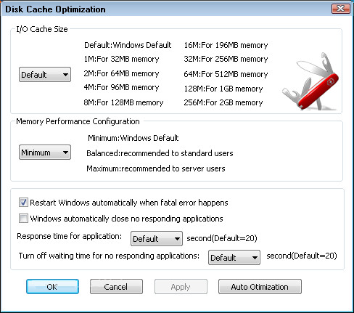The height and width of the screenshot is (313, 354).
Task: Close the Disk Cache Optimization dialog
Action: tap(341, 9)
